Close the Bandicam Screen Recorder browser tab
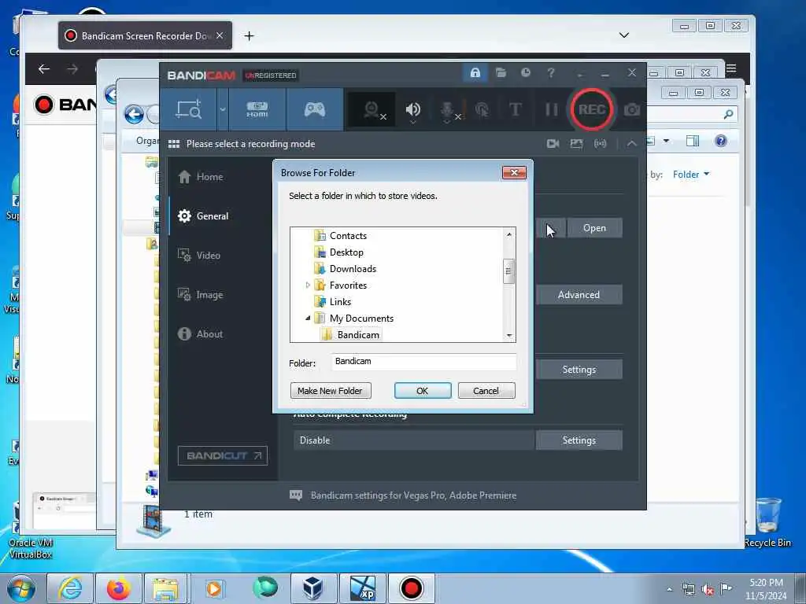Viewport: 806px width, 604px height. pyautogui.click(x=220, y=35)
